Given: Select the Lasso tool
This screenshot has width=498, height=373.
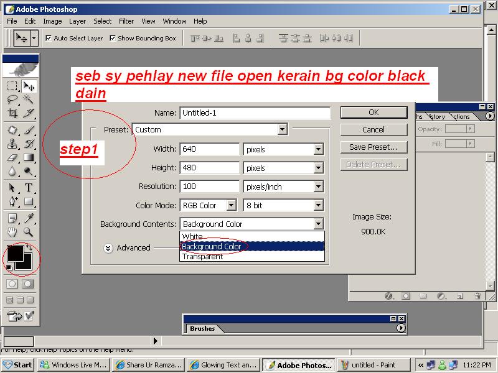Looking at the screenshot, I should [x=12, y=99].
